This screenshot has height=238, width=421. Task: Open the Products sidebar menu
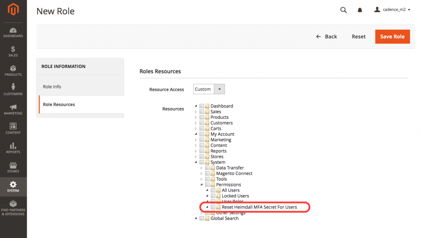tap(13, 71)
